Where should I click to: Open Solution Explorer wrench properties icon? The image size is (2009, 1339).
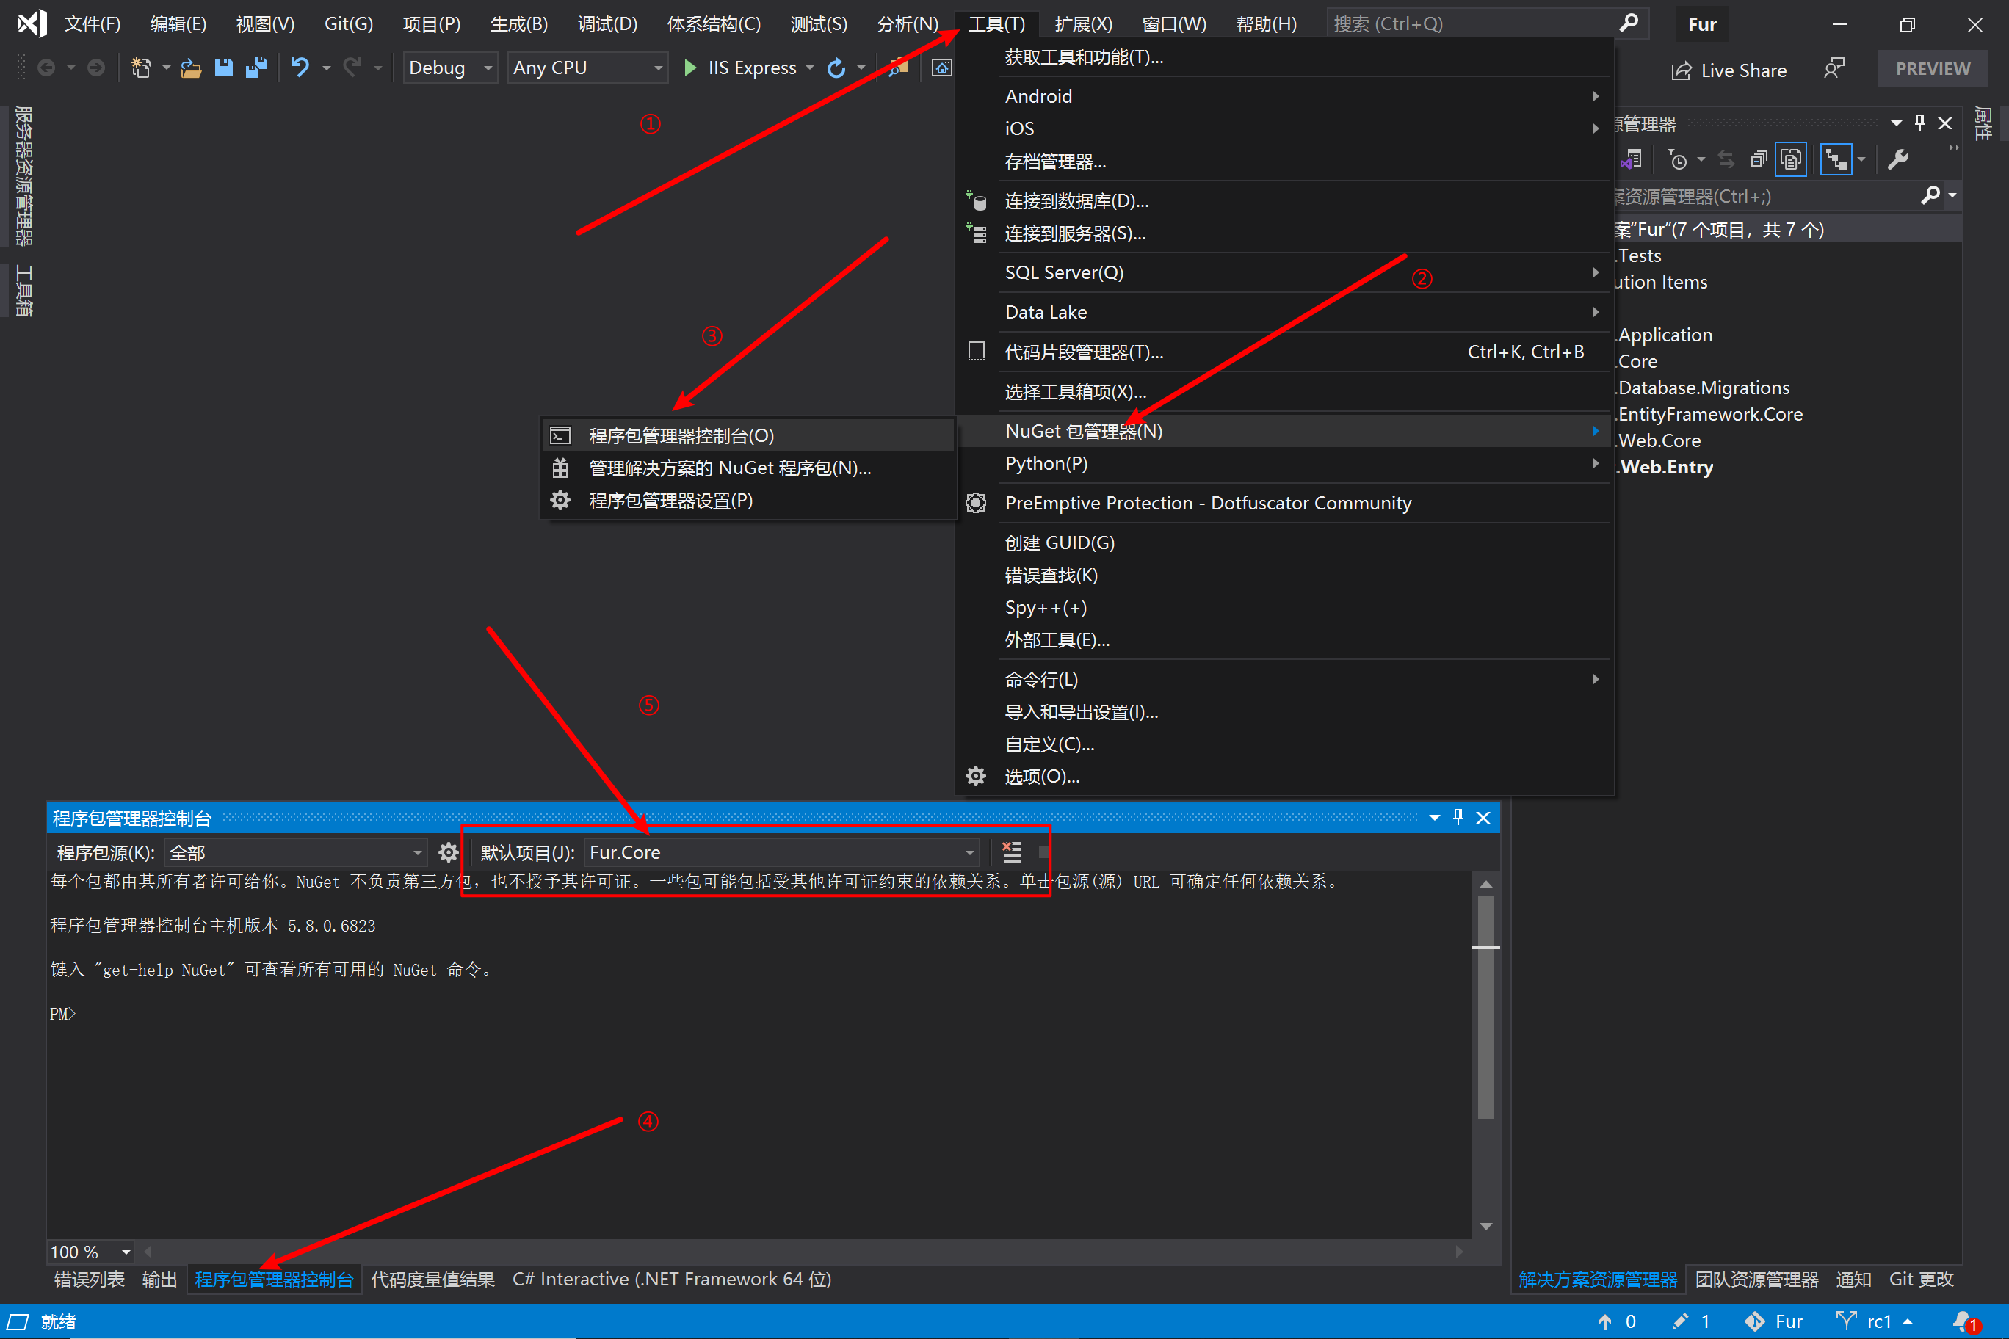(x=1898, y=160)
